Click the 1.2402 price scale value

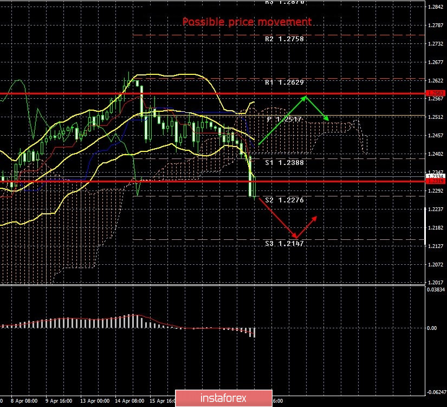click(436, 154)
